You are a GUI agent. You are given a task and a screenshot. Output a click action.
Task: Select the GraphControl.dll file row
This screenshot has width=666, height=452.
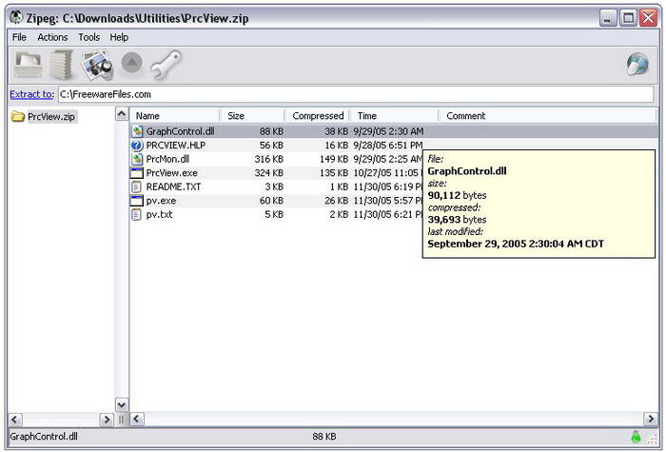(394, 131)
